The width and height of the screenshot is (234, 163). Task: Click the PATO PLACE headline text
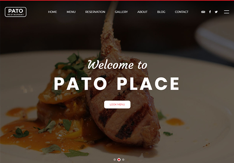(x=117, y=84)
